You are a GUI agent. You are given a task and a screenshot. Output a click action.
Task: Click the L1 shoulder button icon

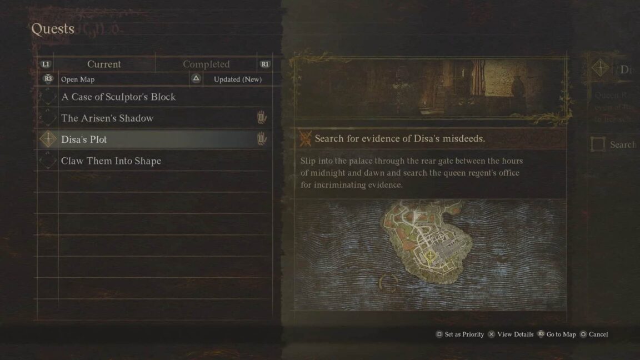pos(46,64)
